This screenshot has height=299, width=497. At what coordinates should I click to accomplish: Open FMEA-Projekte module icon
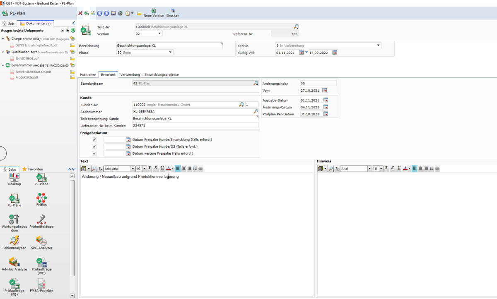(x=41, y=285)
